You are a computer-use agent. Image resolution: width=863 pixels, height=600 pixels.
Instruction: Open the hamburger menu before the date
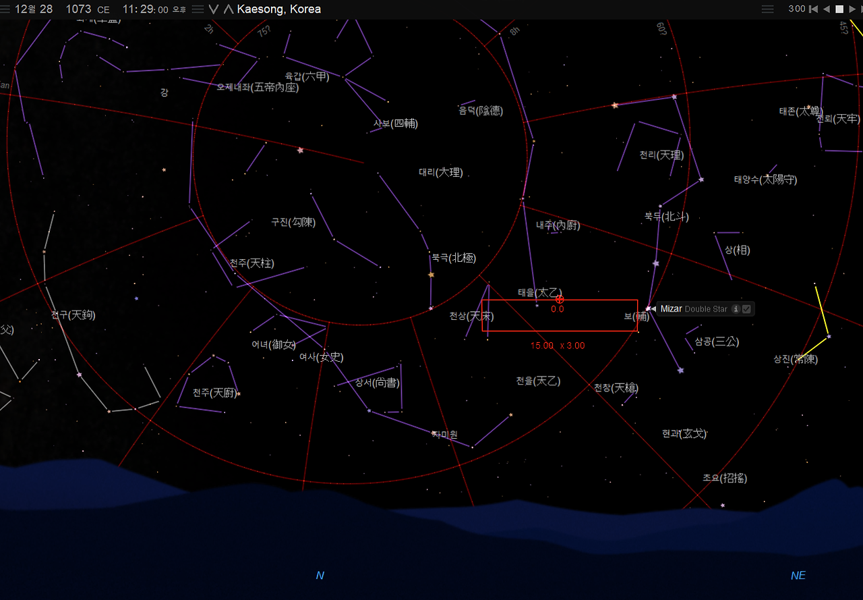click(5, 9)
